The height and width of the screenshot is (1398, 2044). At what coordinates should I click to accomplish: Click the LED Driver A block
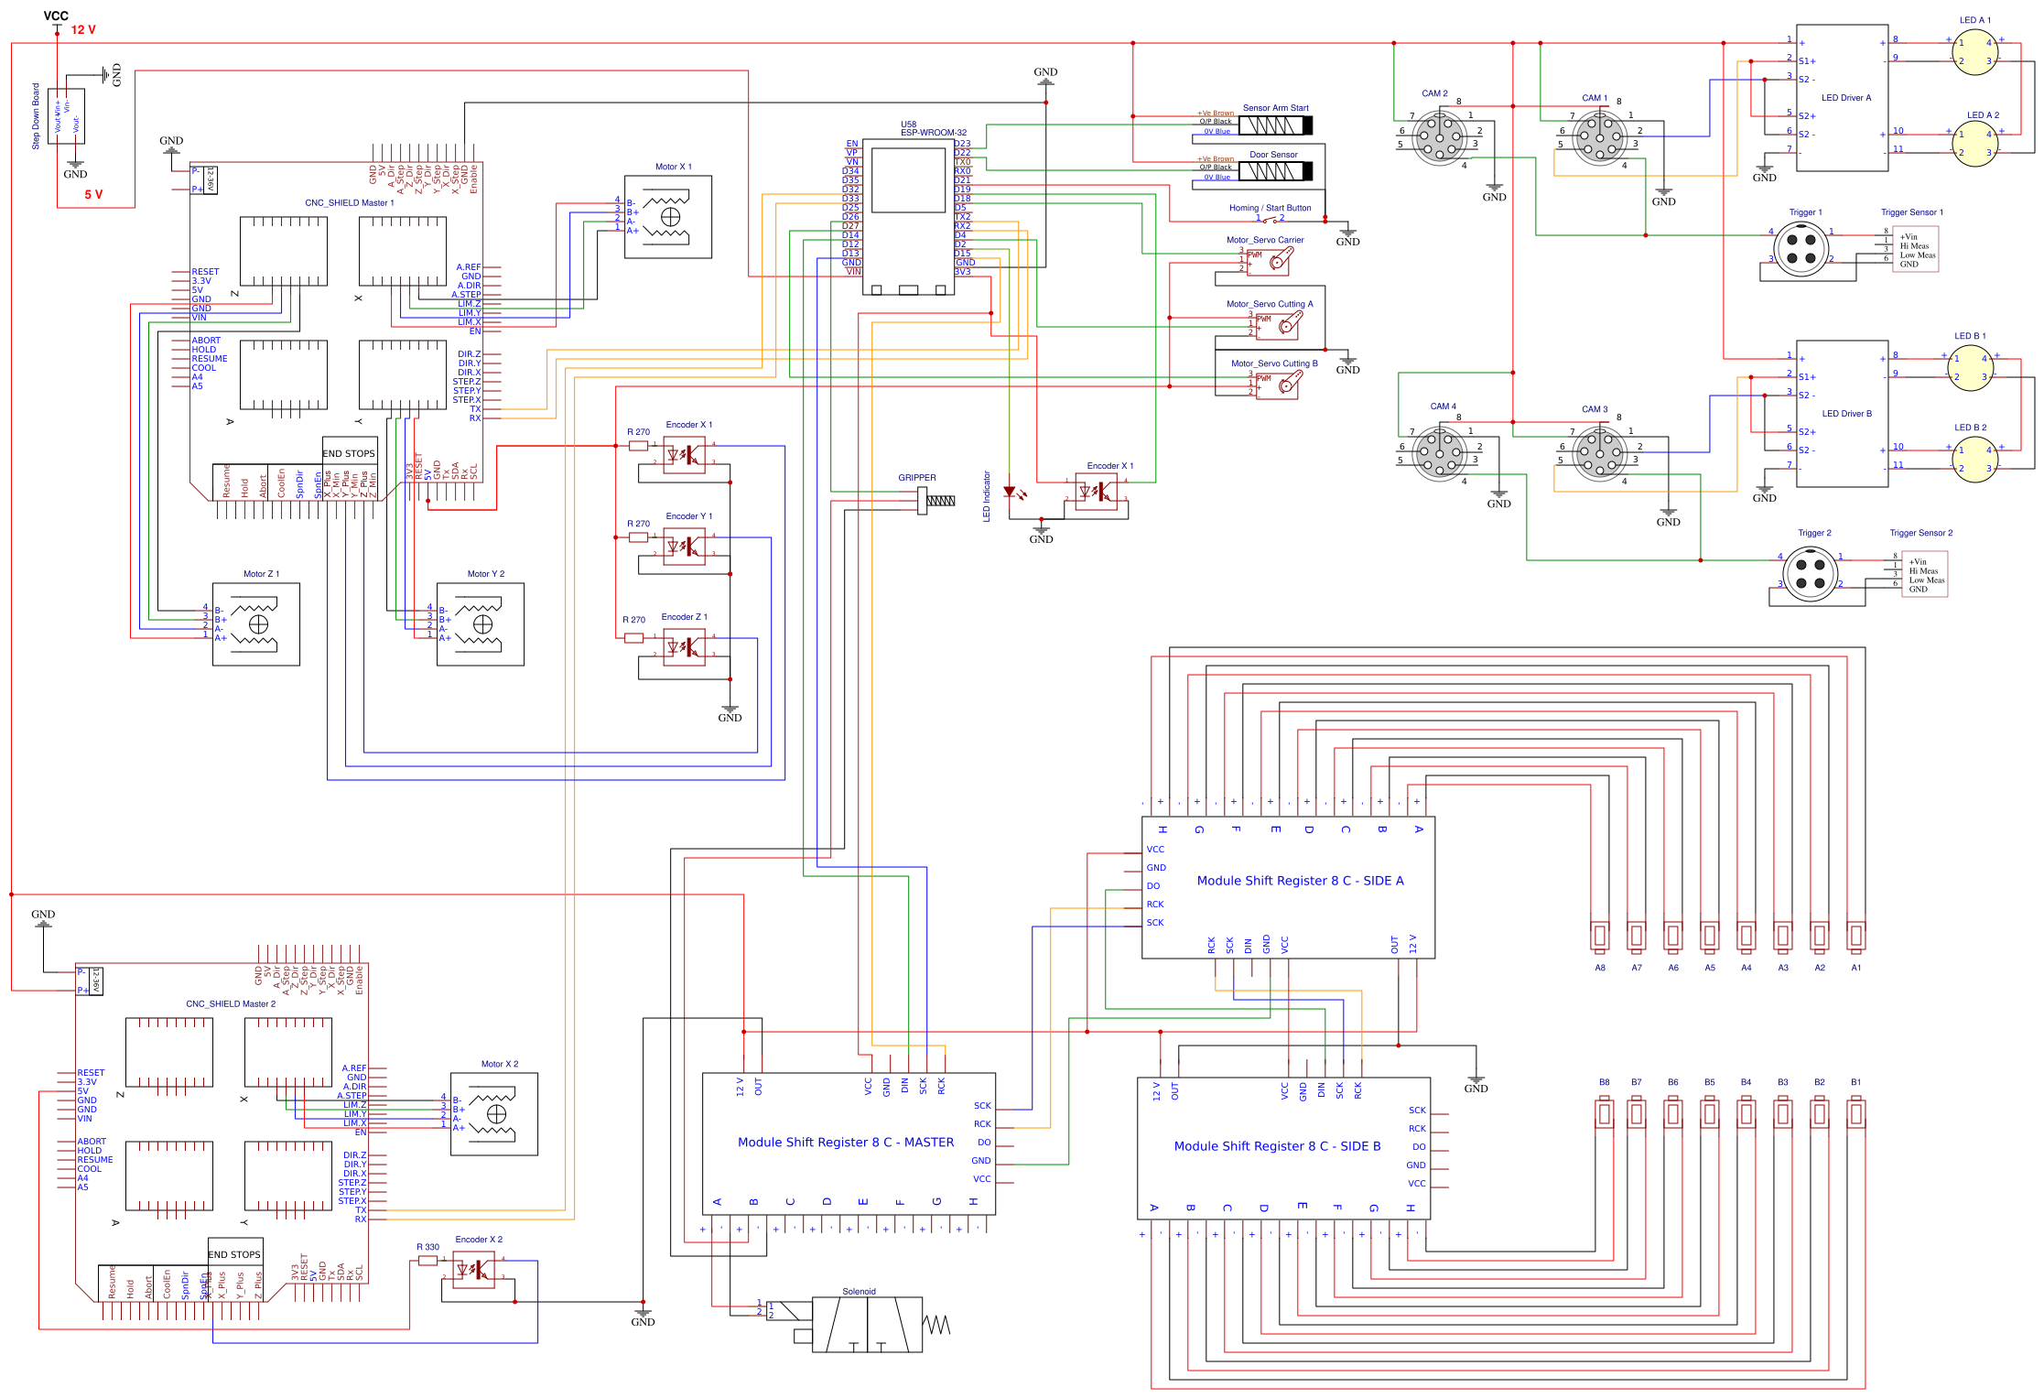click(1842, 96)
